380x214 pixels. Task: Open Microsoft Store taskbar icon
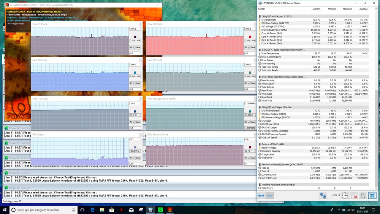112,210
